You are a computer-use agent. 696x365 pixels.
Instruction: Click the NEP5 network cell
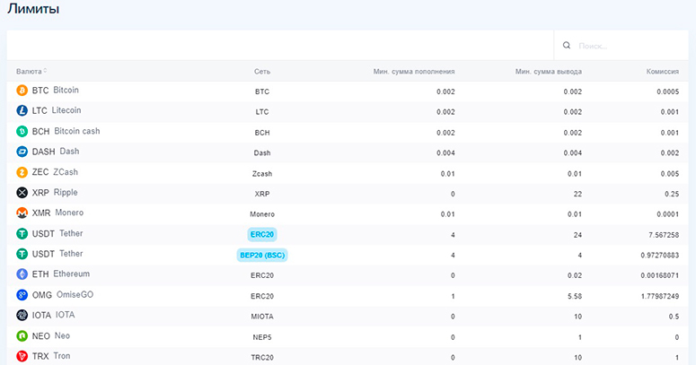(x=262, y=337)
